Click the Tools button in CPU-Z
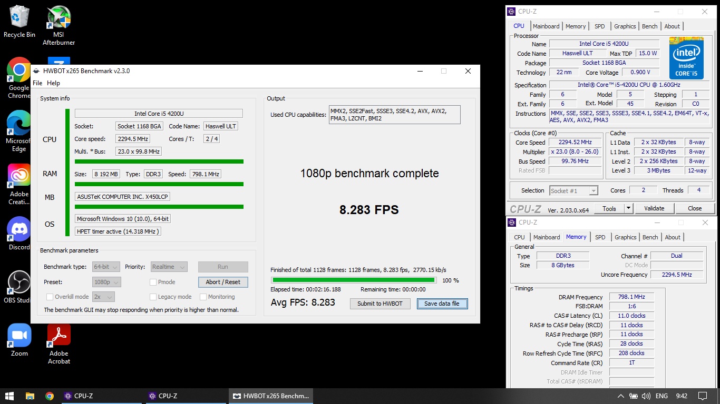720x404 pixels. point(609,208)
